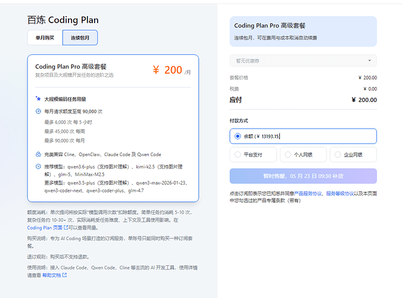The image size is (402, 298).
Task: Click the Coding Plan Pro 高级套餐 card title
Action: [x=71, y=67]
